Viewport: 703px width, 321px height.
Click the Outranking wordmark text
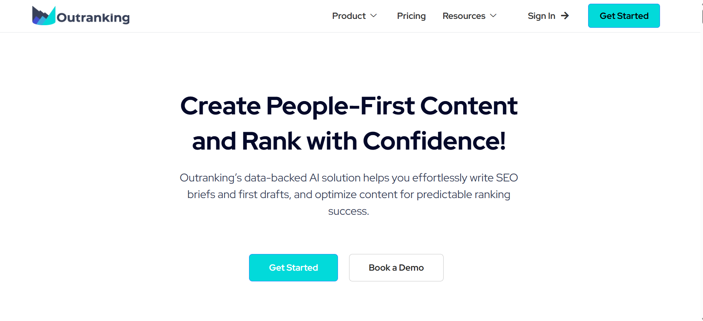click(93, 16)
